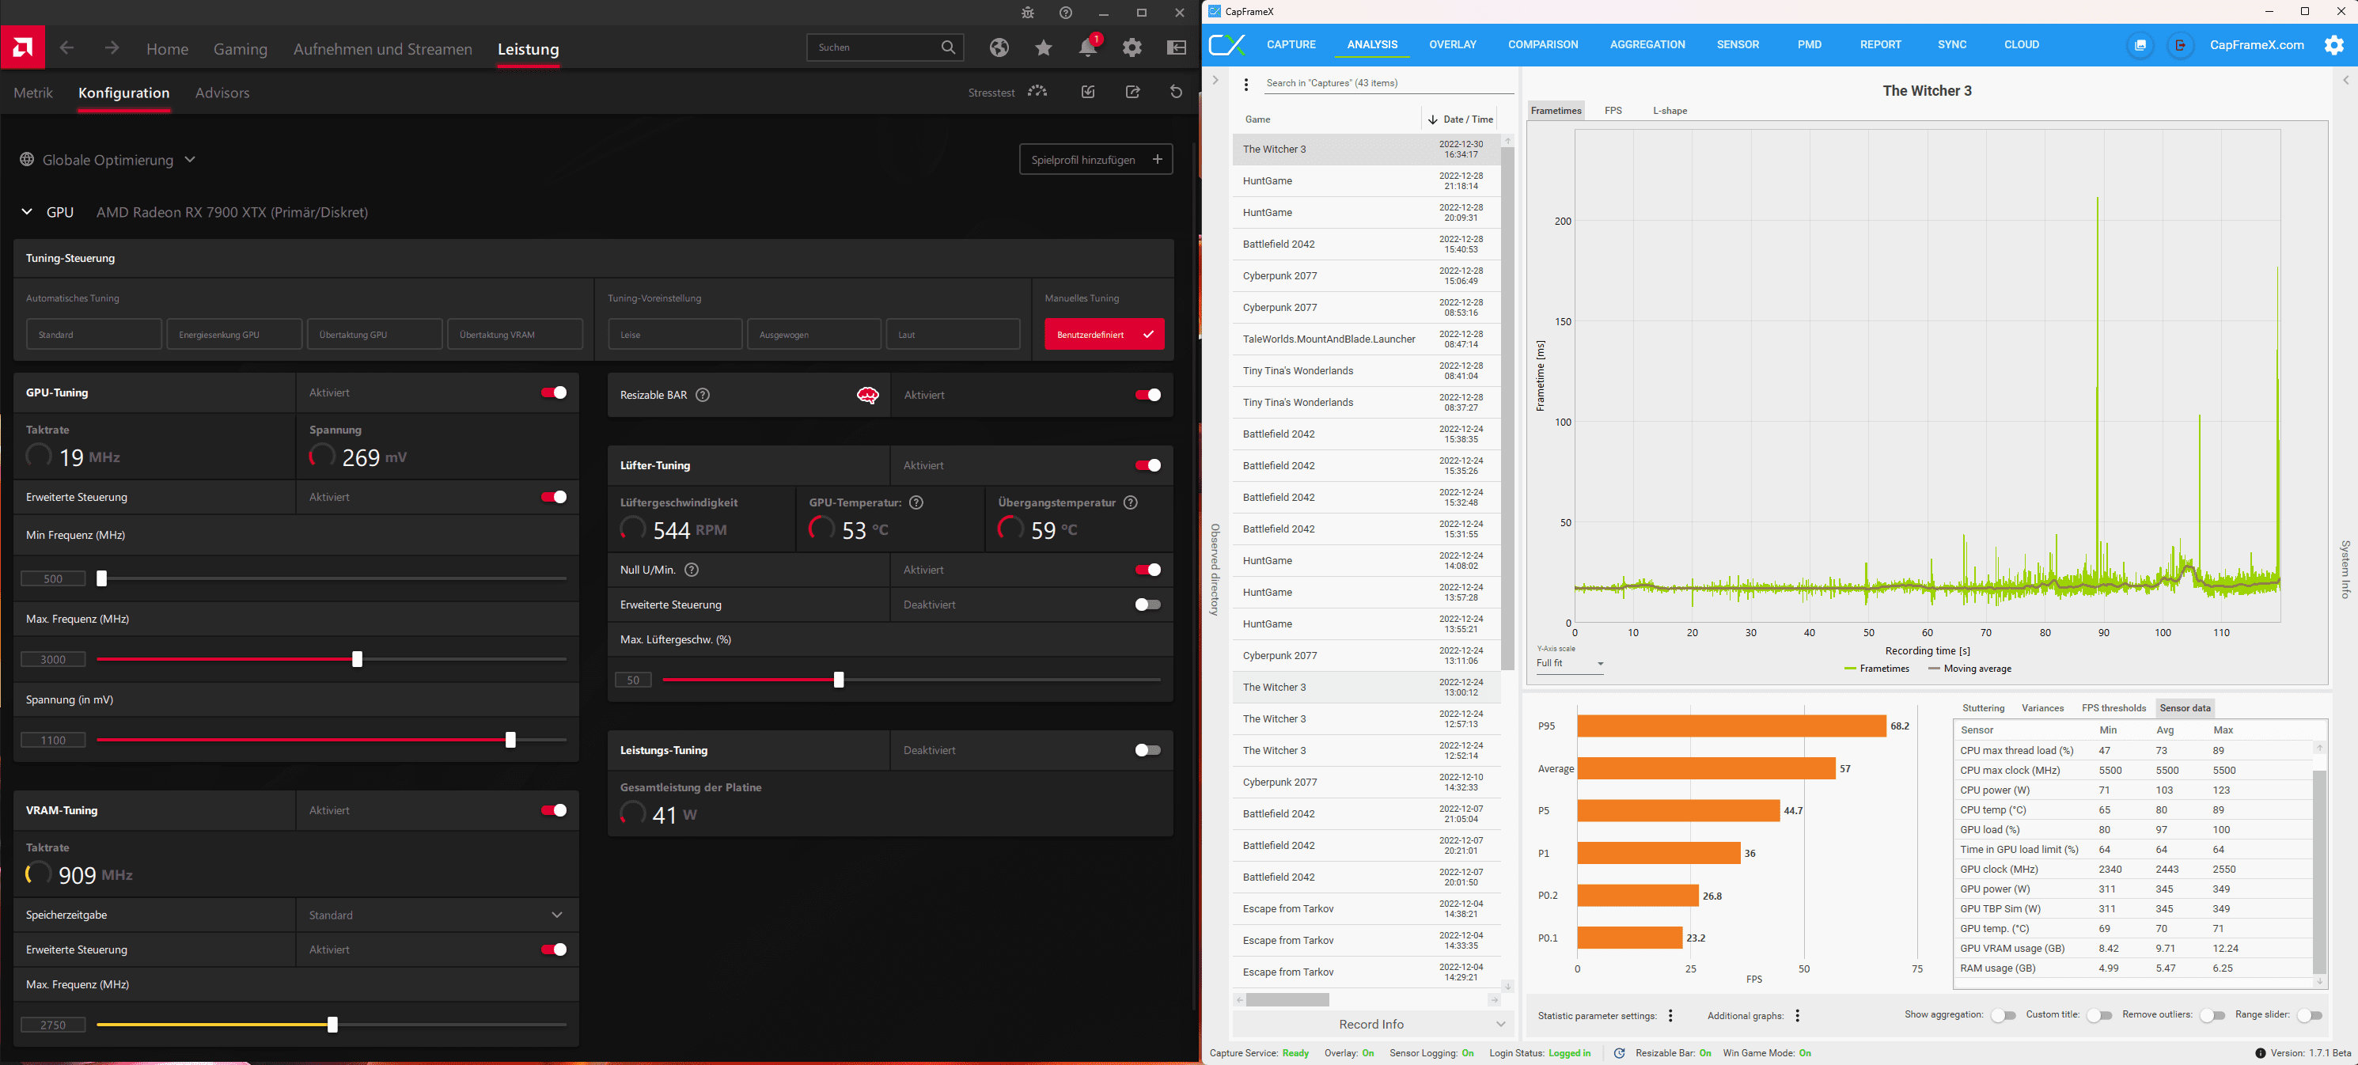Open favorites star icon in Adrenalin
Viewport: 2358px width, 1065px height.
click(x=1044, y=47)
